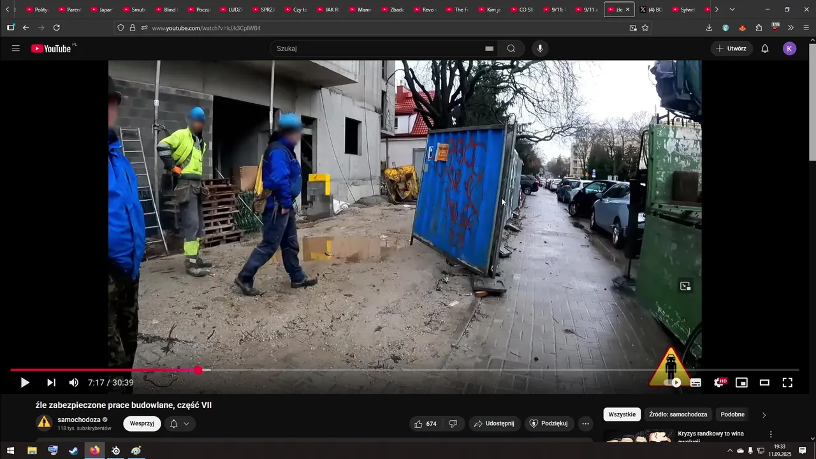Open video info card overlay icon
This screenshot has width=816, height=459.
point(685,286)
